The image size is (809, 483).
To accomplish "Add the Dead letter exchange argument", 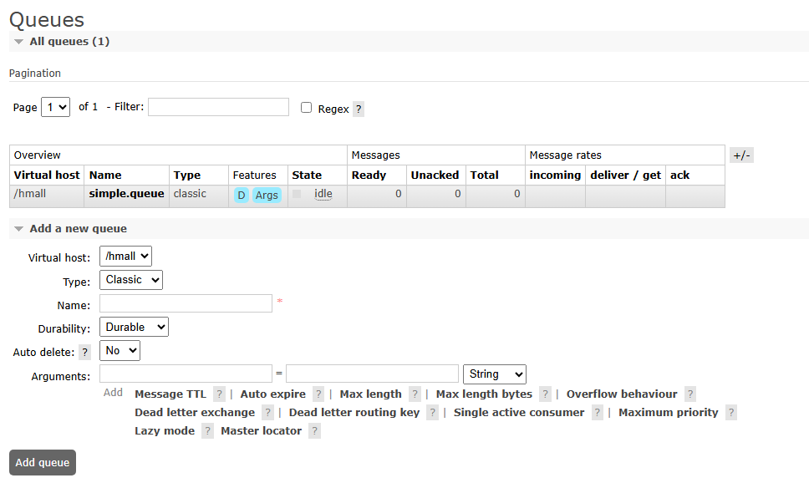I will tap(195, 413).
